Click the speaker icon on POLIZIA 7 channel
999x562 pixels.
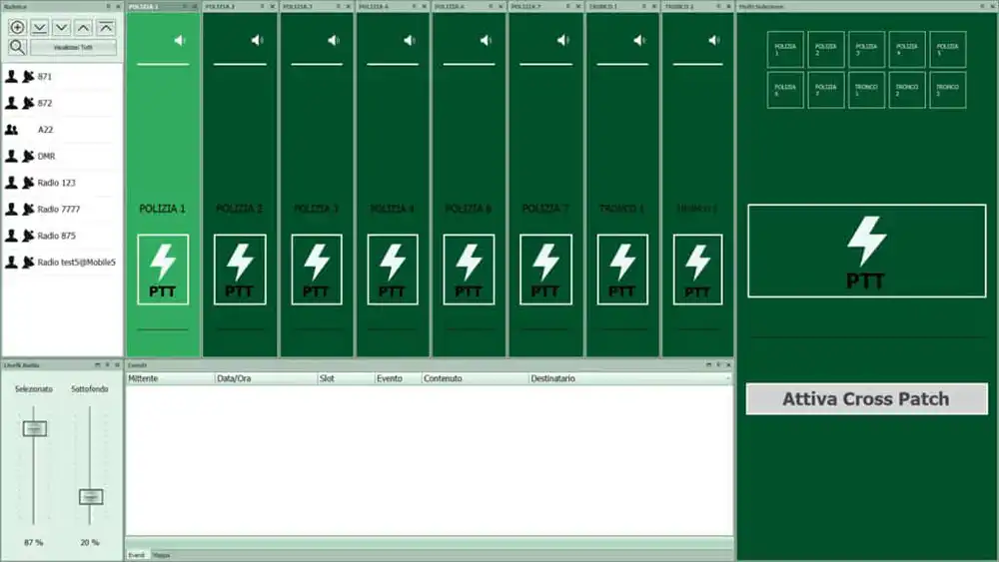[x=562, y=40]
